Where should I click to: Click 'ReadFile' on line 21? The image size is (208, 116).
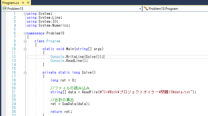[90, 92]
